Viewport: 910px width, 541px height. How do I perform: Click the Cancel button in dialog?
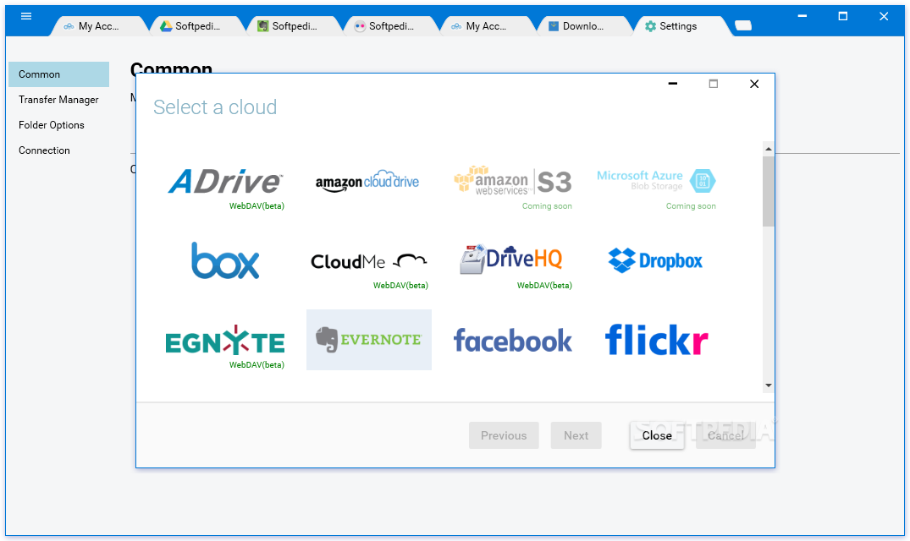[x=725, y=435]
